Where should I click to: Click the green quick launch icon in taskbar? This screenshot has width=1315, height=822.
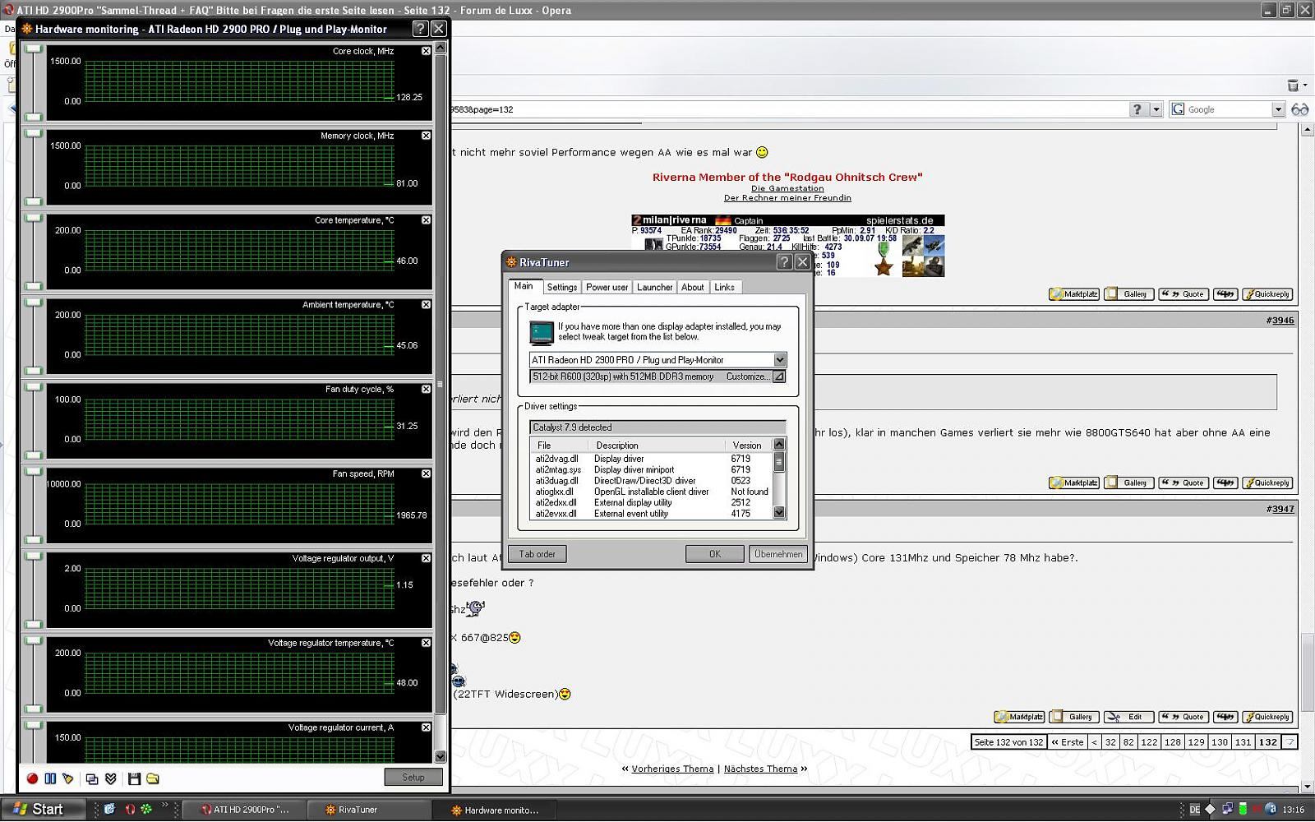(146, 810)
